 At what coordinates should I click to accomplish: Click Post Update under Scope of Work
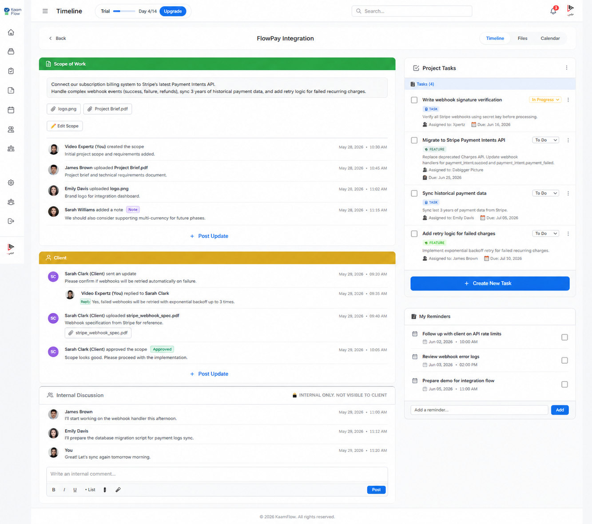pyautogui.click(x=209, y=236)
